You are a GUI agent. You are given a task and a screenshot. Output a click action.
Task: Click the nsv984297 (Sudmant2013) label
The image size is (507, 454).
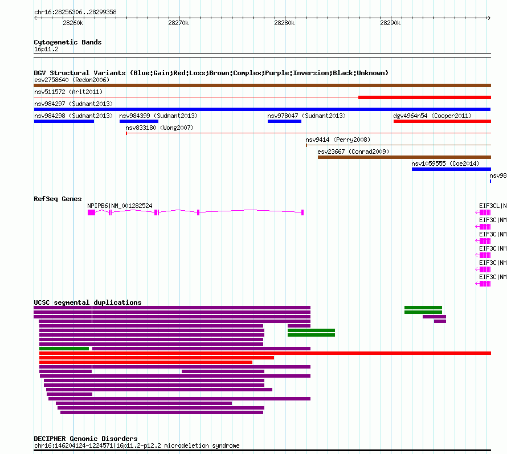(x=73, y=104)
